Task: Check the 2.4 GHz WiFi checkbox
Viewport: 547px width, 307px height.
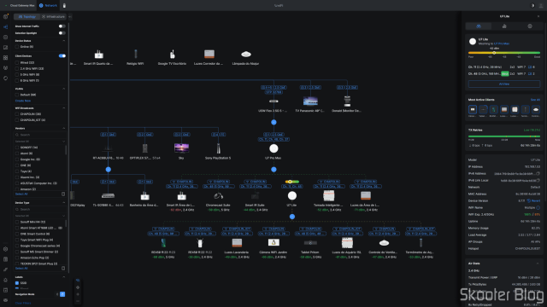Action: point(17,68)
